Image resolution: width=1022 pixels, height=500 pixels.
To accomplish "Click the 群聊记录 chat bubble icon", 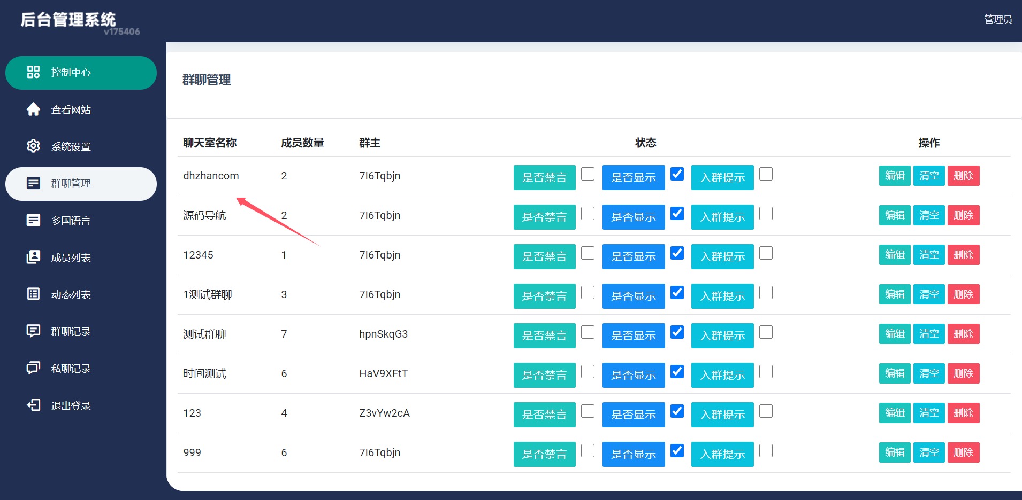I will (x=33, y=331).
